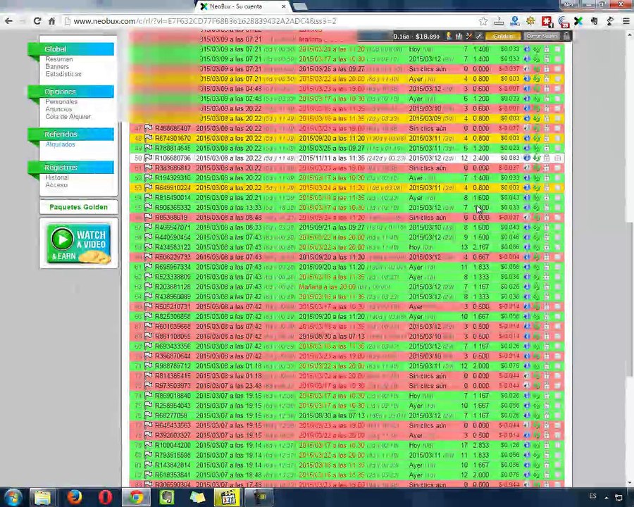Open Historial under Registros
Viewport: 634px width, 507px height.
57,177
